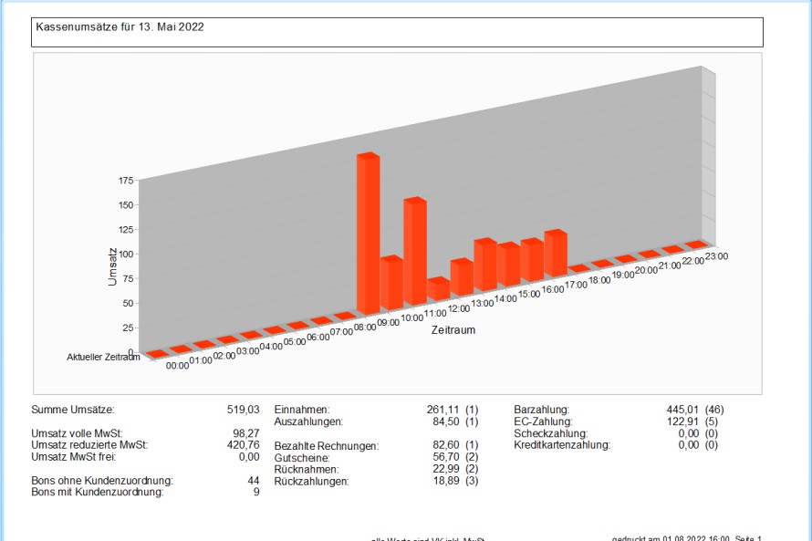Select the 'EC-Zahlung' label
Image resolution: width=812 pixels, height=541 pixels.
coord(542,422)
